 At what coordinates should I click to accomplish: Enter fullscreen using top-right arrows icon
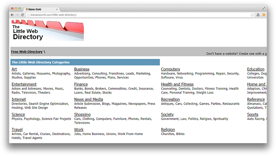264,8
